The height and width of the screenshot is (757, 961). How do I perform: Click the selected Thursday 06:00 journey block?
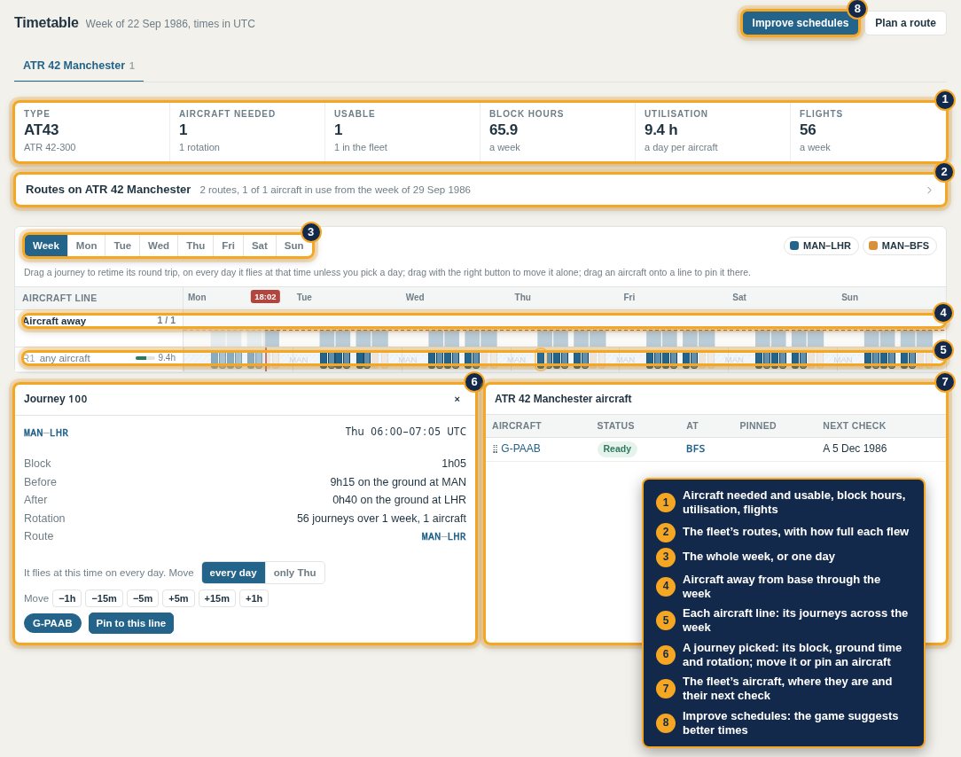tap(541, 359)
